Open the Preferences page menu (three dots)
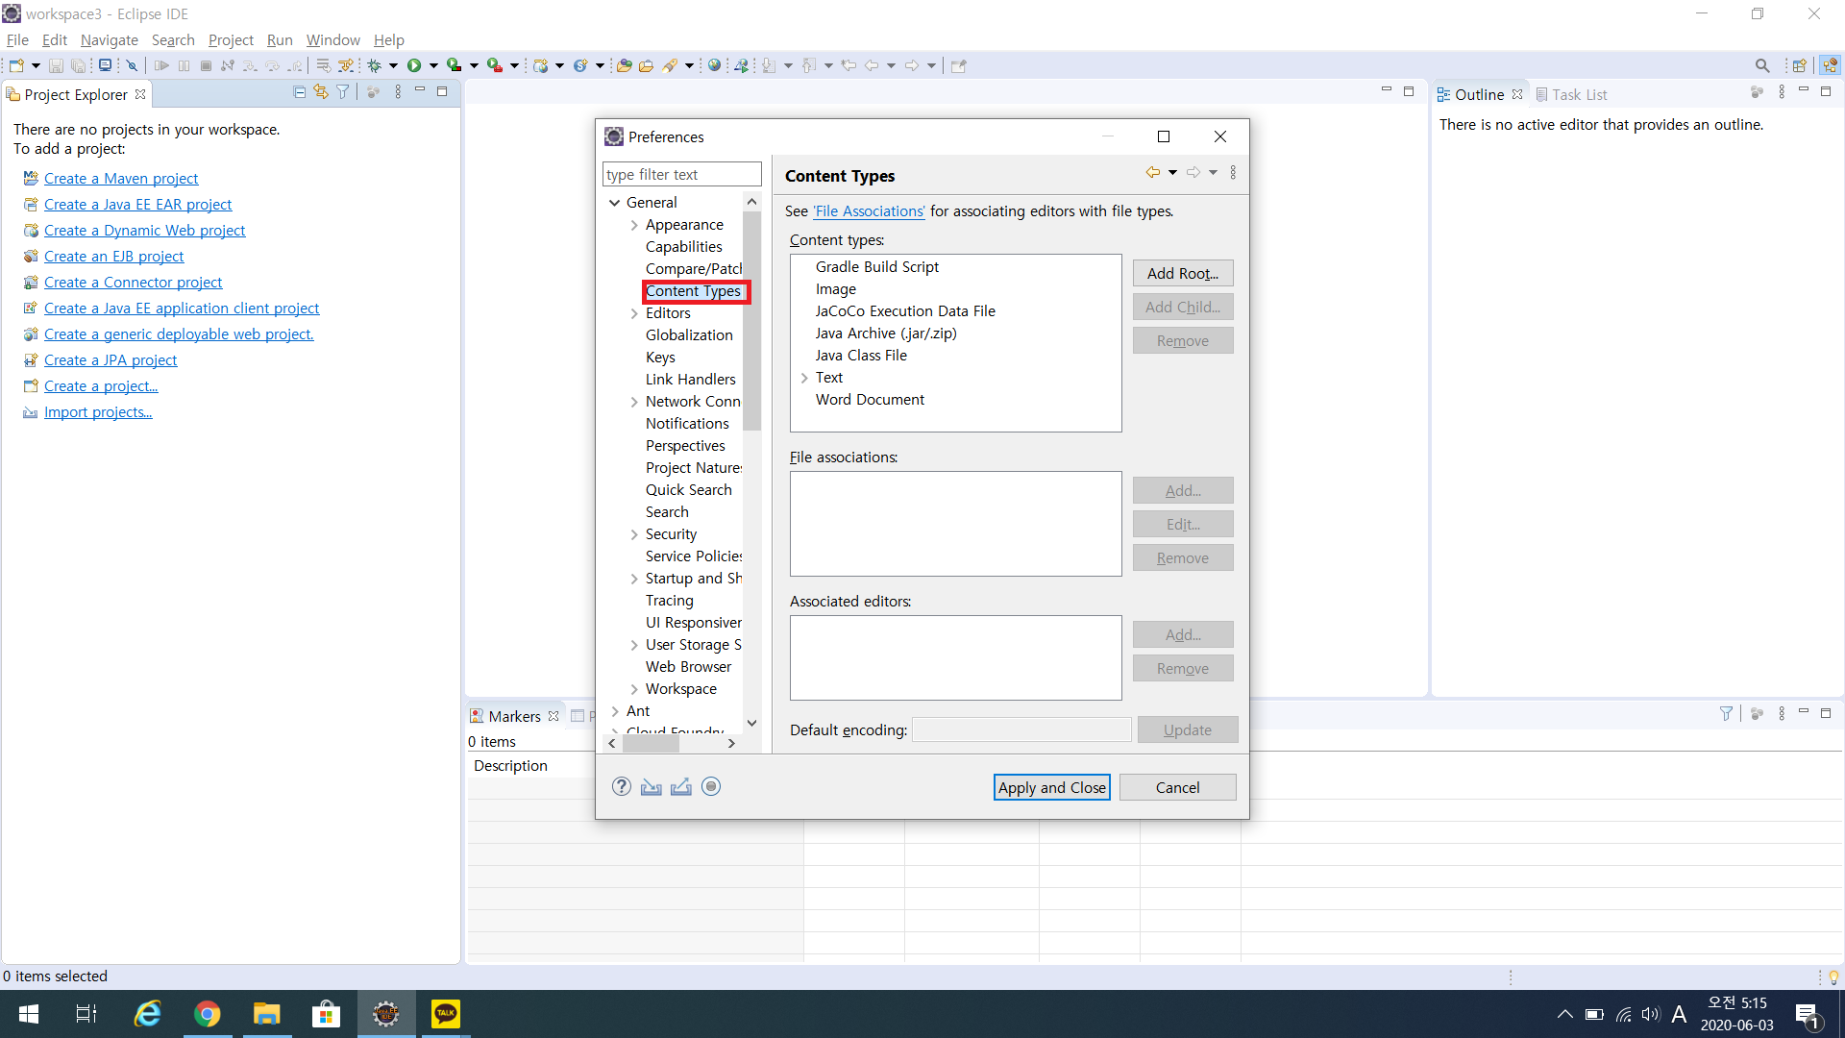1845x1038 pixels. [1233, 172]
